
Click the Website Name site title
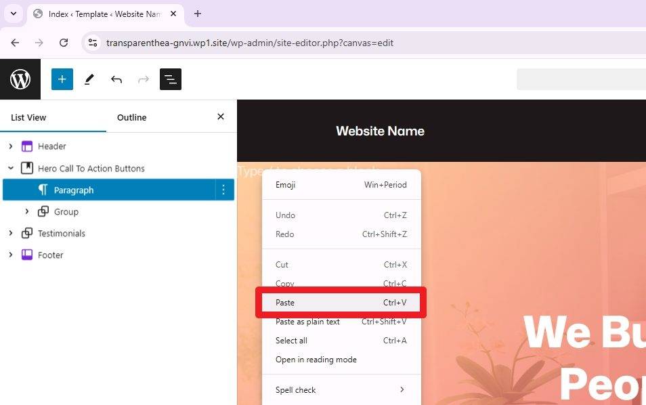coord(380,131)
